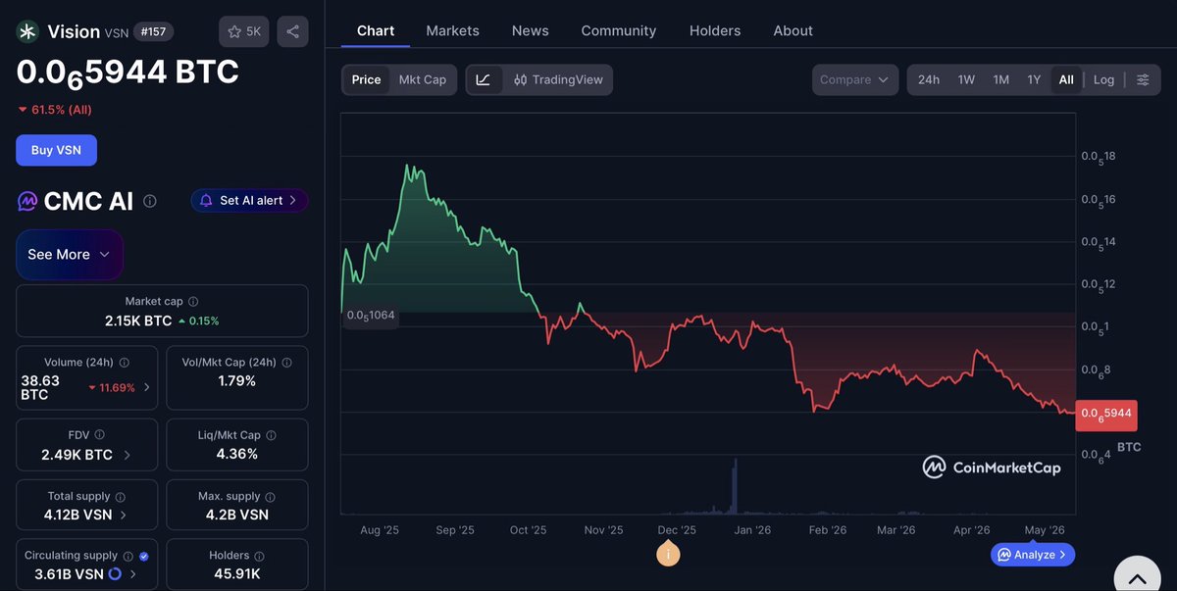Show Volume (24h) info icon
The width and height of the screenshot is (1177, 591).
[x=124, y=363]
